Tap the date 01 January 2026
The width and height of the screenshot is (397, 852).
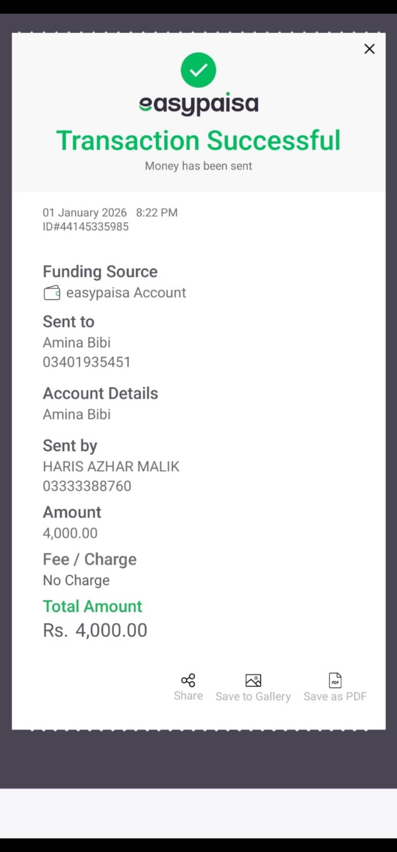85,213
